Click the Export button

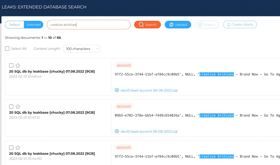click(207, 25)
